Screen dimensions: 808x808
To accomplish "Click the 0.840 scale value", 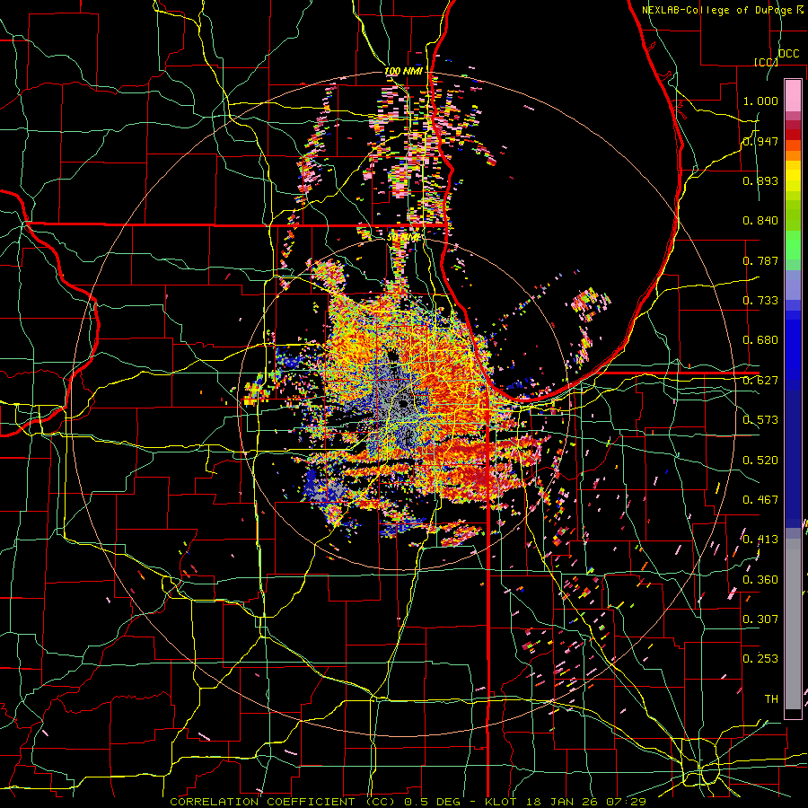I will pos(760,221).
